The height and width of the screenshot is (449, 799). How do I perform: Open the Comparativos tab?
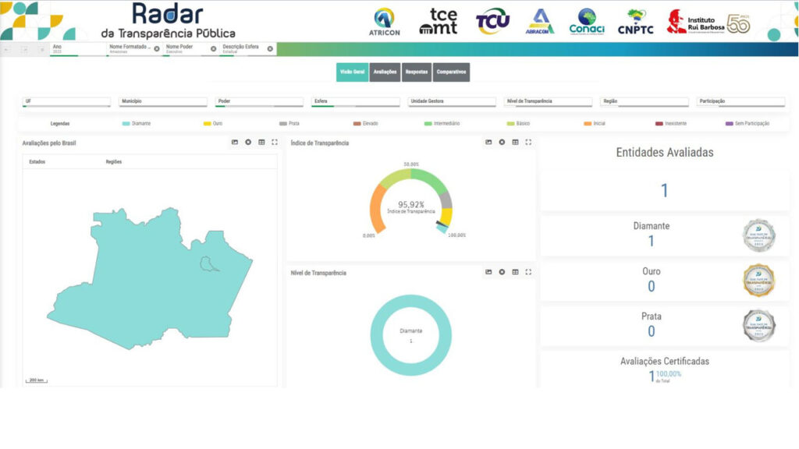coord(451,72)
